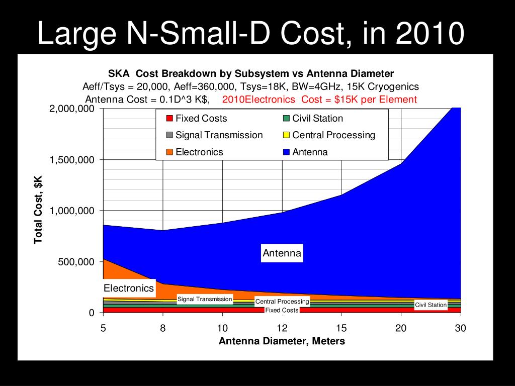515x386 pixels.
Task: Click the x-axis label '8'
Action: [x=163, y=328]
